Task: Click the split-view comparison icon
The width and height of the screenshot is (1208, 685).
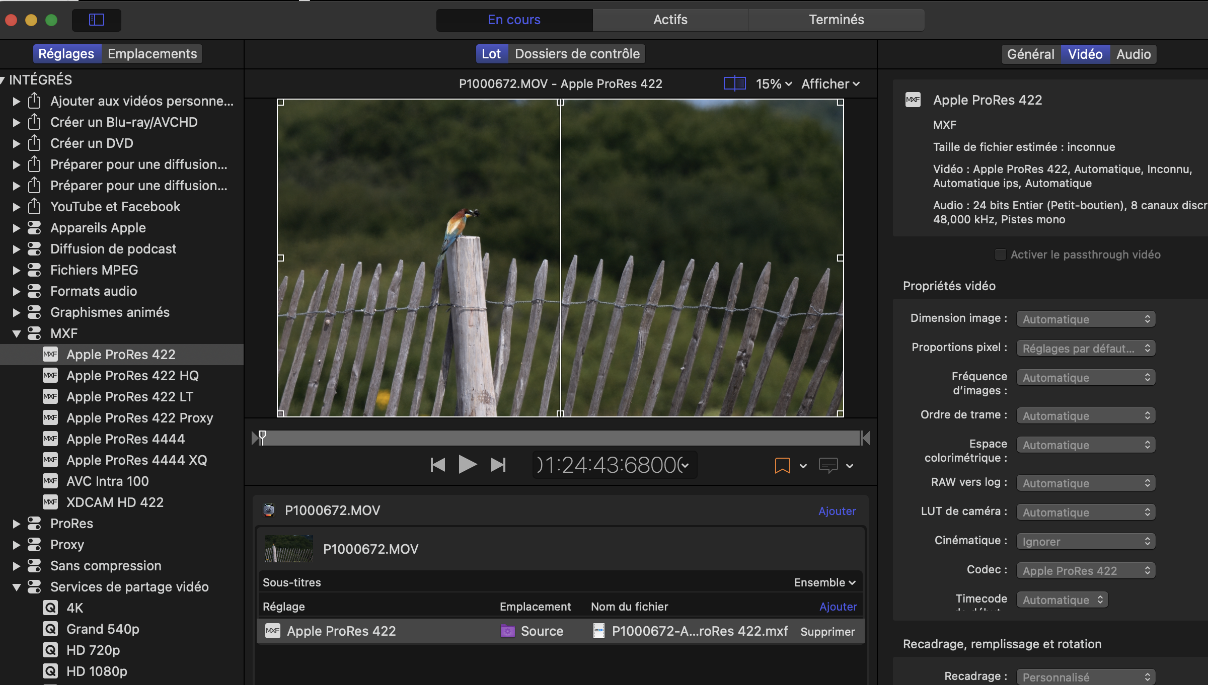Action: click(x=734, y=83)
